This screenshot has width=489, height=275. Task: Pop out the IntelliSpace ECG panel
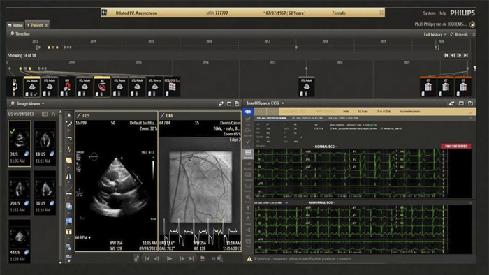tap(470, 103)
